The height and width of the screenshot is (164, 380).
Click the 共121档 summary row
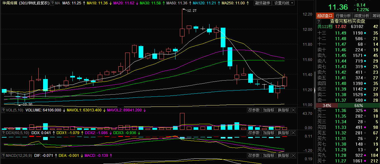pos(348,27)
